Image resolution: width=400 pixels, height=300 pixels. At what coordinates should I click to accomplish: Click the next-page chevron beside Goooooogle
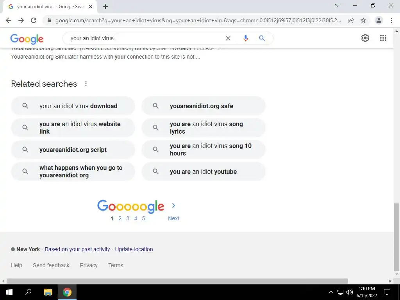(x=173, y=205)
